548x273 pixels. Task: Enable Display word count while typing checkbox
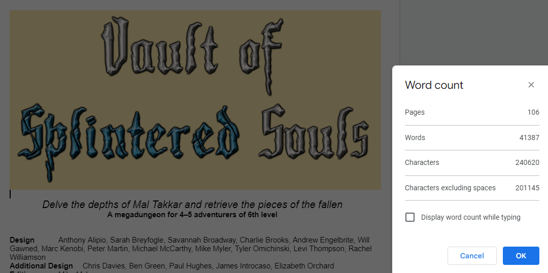(410, 217)
